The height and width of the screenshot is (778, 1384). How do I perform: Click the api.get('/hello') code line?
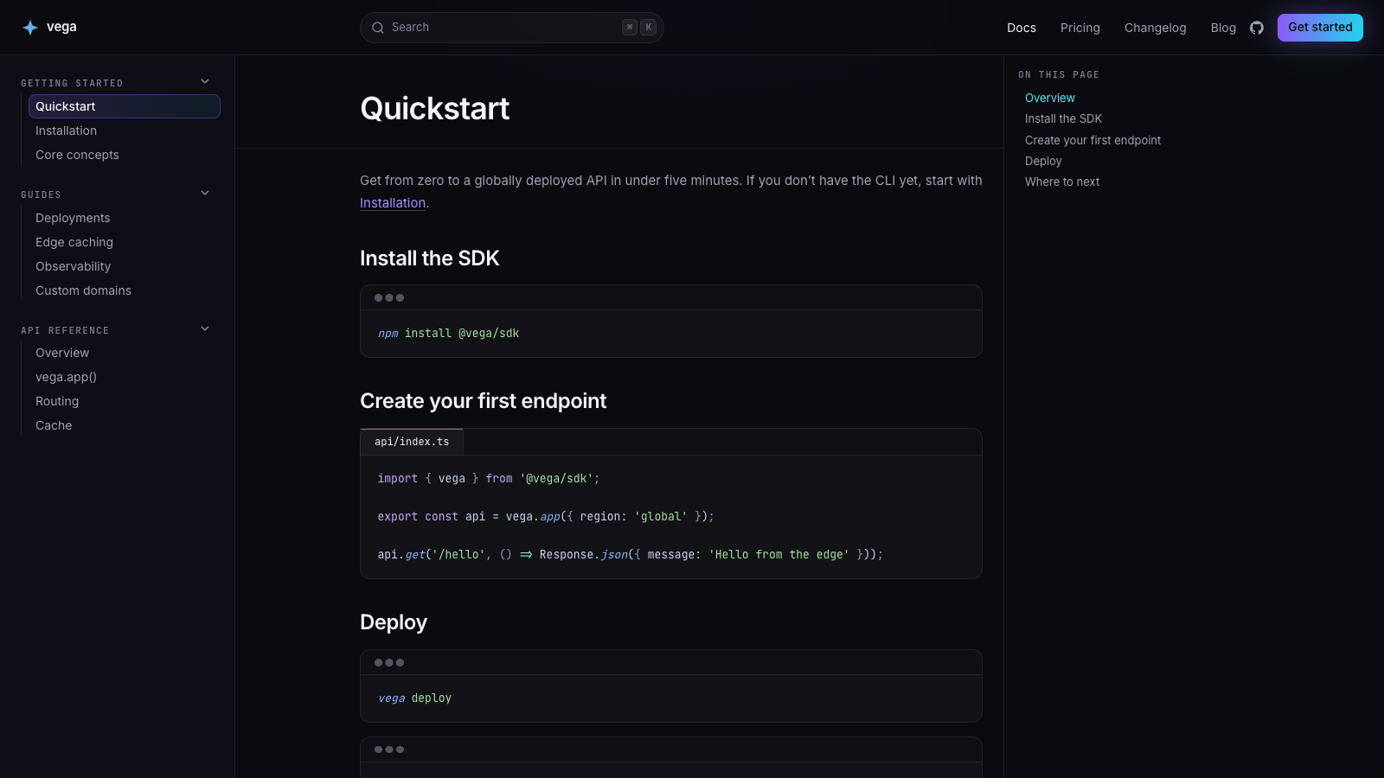(631, 554)
